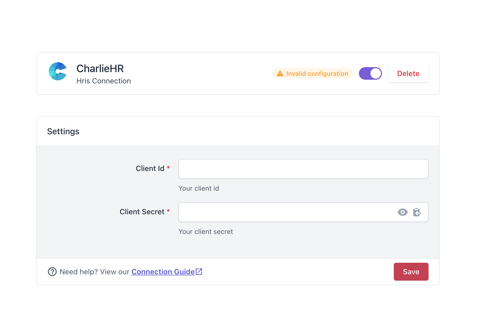Click the Client Id label
This screenshot has height=322, width=480.
tap(150, 168)
